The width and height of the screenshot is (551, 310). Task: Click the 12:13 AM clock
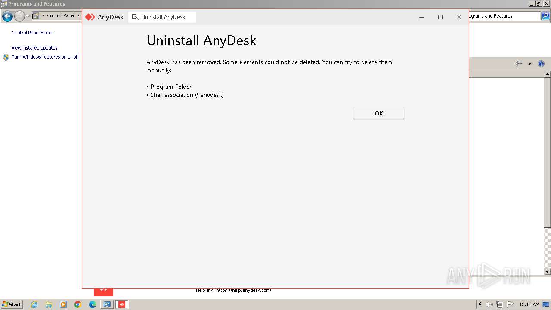click(x=529, y=304)
